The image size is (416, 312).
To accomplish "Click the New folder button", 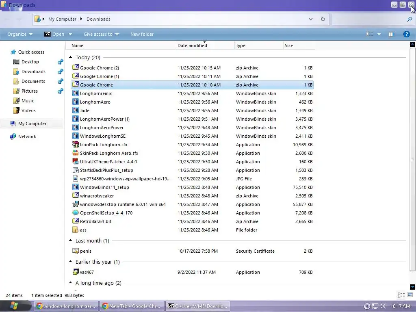I will click(x=142, y=34).
